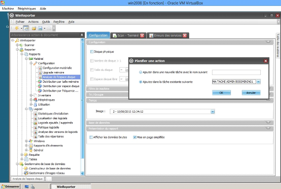Click the new task name input field
This screenshot has height=189, width=281.
(236, 72)
